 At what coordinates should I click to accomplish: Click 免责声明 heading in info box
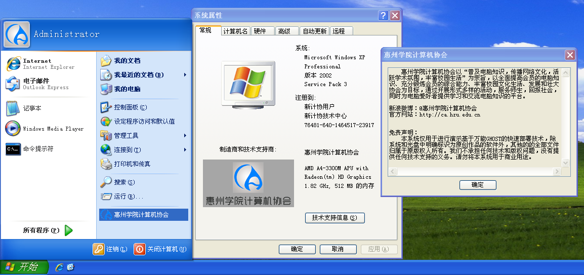pyautogui.click(x=404, y=132)
